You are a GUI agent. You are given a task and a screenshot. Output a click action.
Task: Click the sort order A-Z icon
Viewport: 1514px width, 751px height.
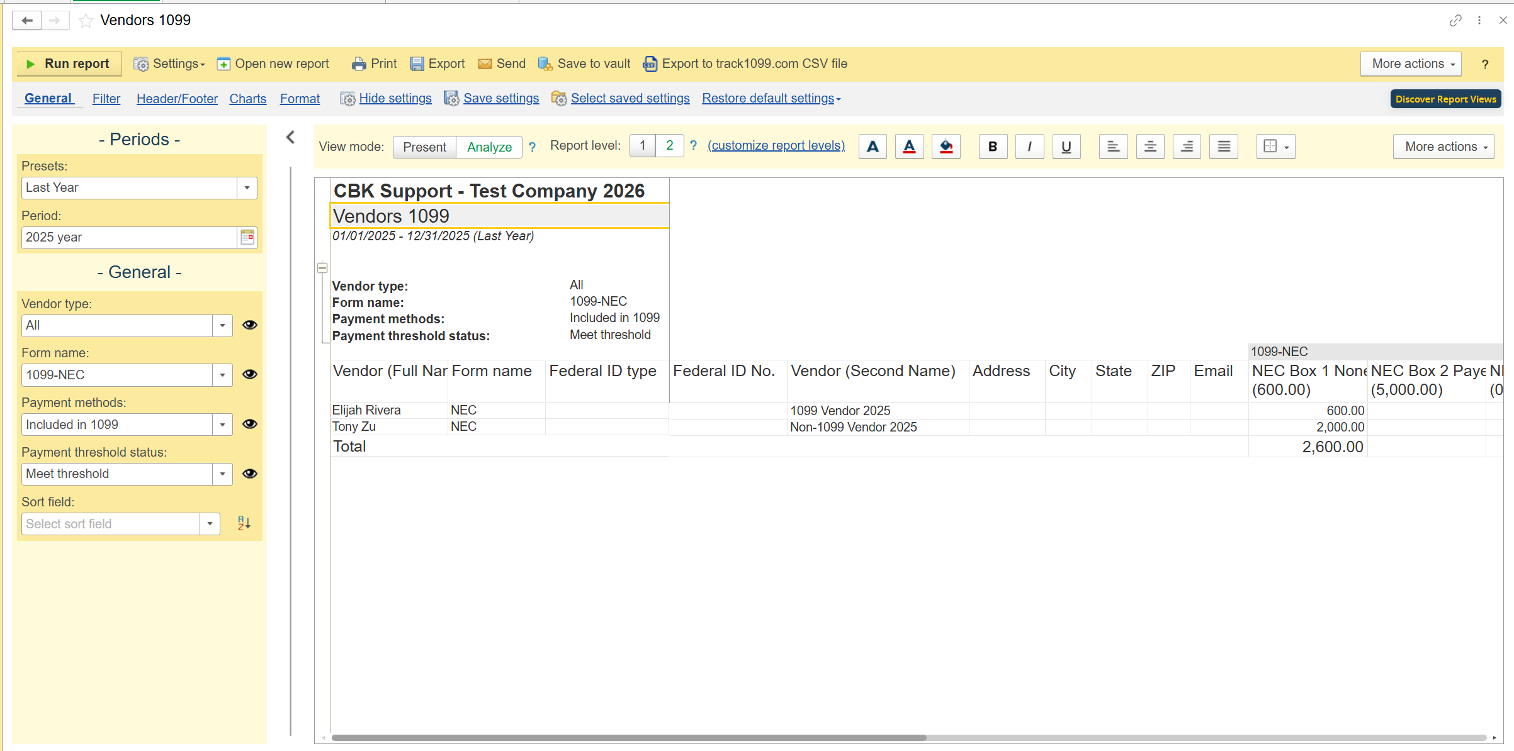244,523
